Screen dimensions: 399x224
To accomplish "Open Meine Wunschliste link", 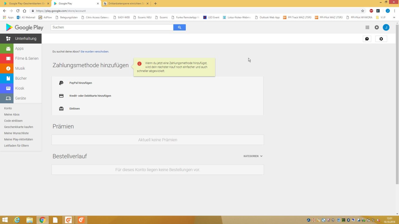I will point(16,133).
